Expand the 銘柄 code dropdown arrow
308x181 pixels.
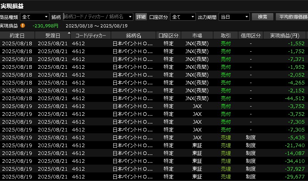(x=130, y=17)
